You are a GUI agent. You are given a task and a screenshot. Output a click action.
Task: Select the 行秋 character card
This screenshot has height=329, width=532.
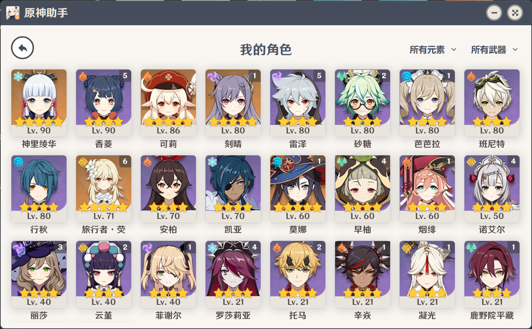click(39, 189)
